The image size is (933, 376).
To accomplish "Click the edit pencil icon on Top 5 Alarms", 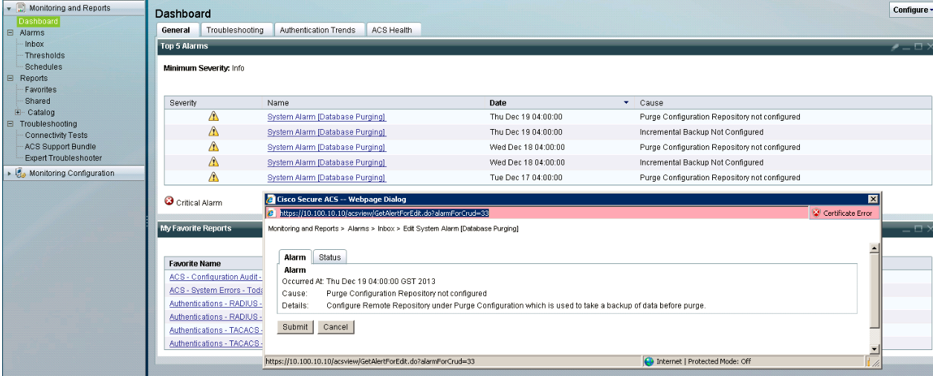I will 895,47.
